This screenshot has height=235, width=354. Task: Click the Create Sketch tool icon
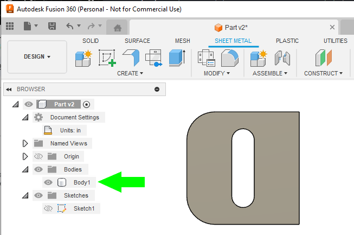click(107, 57)
